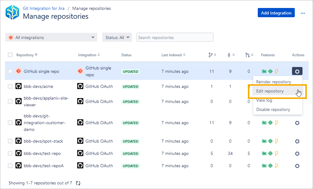The width and height of the screenshot is (313, 189).
Task: Click gear icon for GitHub single repo
Action: point(297,71)
